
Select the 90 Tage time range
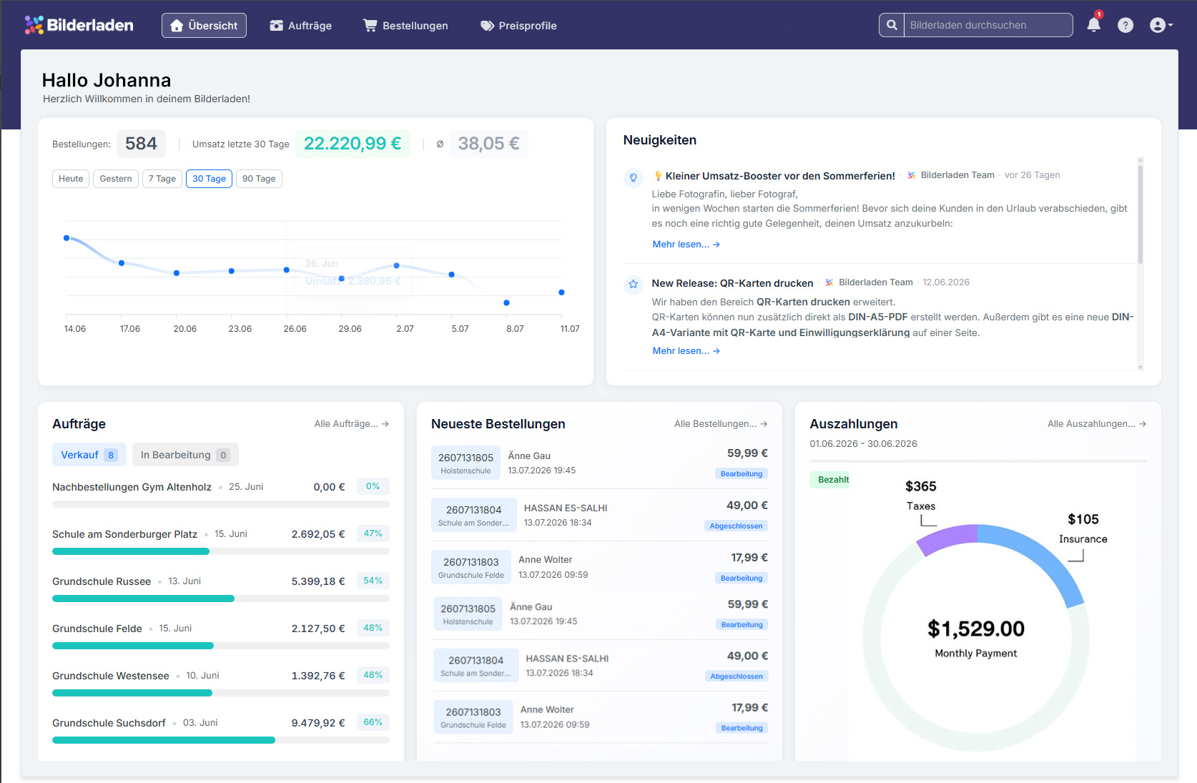[259, 179]
